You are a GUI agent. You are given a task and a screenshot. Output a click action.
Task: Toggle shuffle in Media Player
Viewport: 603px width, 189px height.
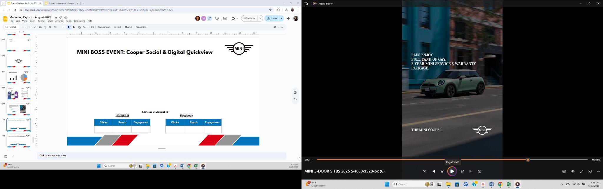[x=425, y=171]
